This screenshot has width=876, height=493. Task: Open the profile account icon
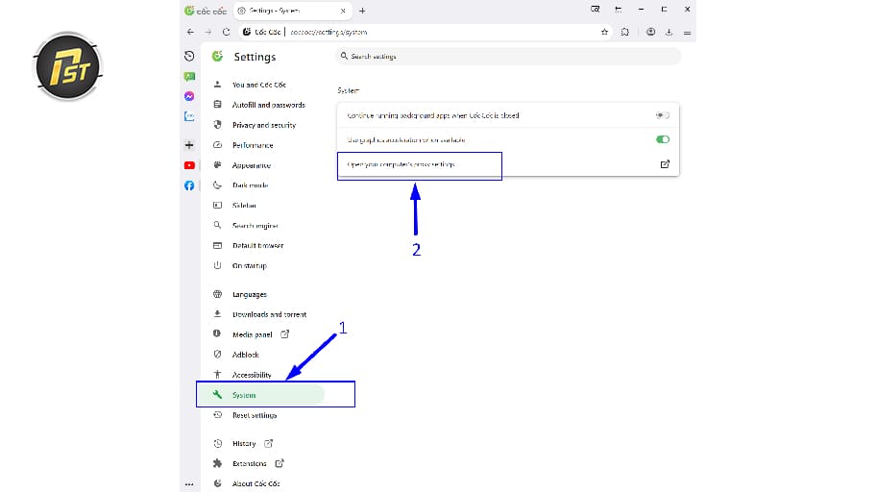click(651, 33)
